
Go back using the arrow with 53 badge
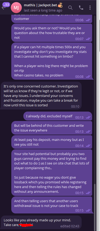click(4, 8)
